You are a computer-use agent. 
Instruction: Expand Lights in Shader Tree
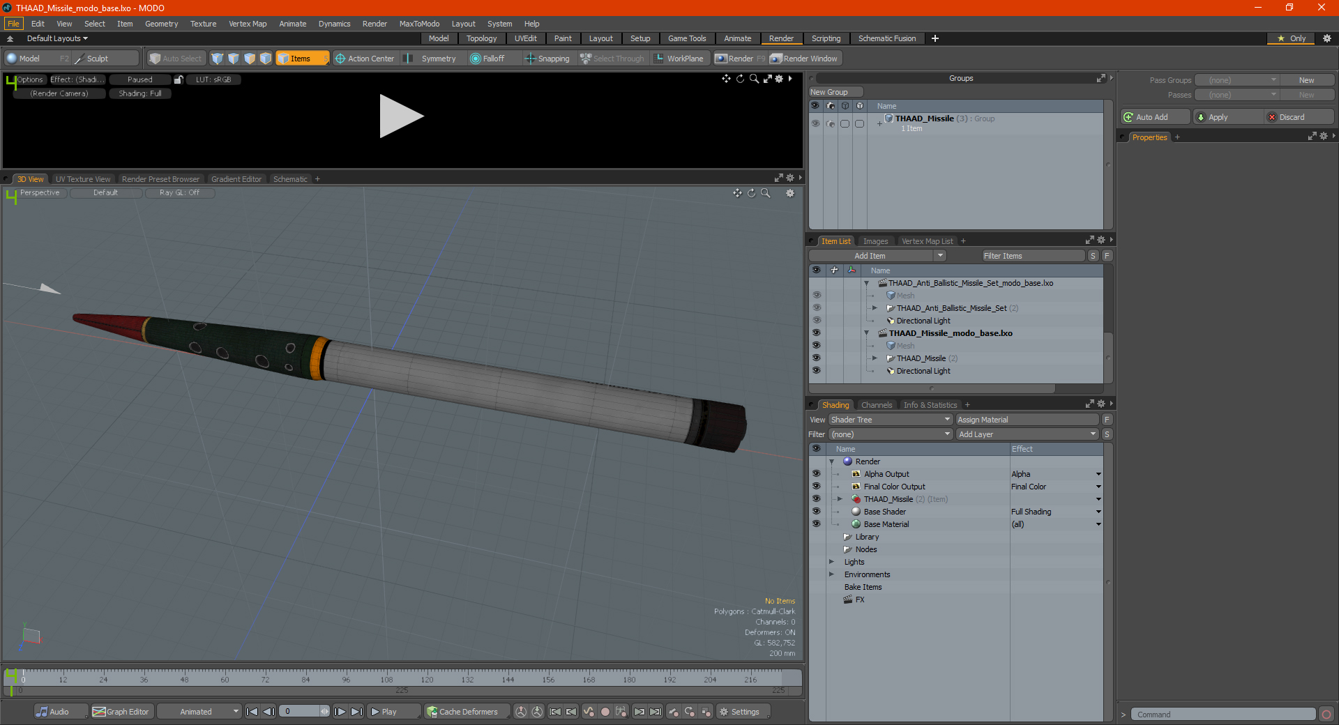pyautogui.click(x=831, y=562)
